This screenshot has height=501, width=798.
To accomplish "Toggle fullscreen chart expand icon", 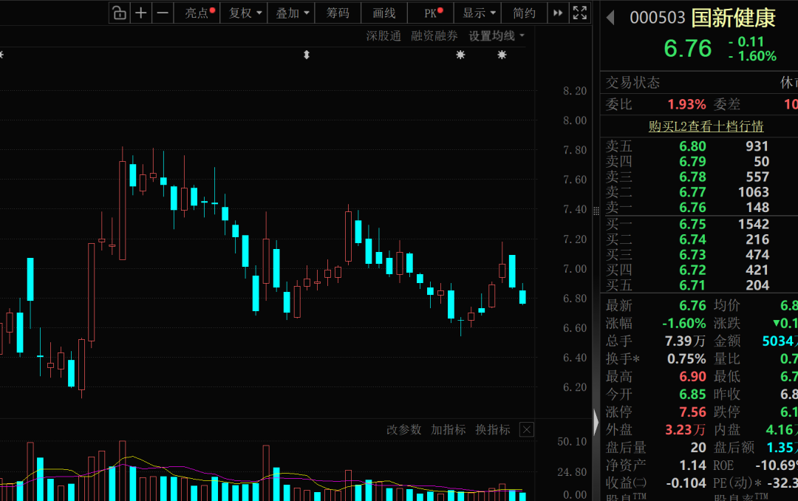I will pos(580,13).
